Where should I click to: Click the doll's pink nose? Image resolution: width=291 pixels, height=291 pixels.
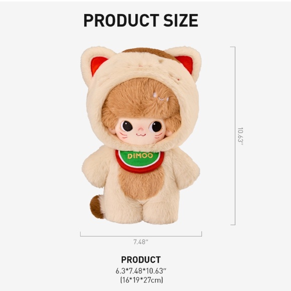click(x=141, y=129)
